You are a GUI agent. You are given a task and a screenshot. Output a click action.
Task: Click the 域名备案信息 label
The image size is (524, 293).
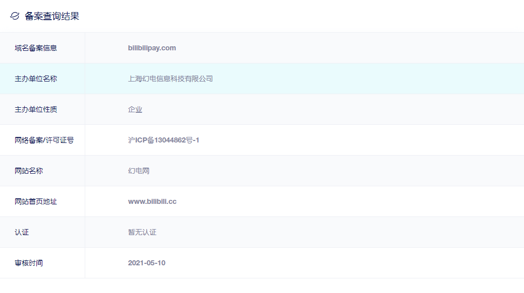(x=36, y=48)
